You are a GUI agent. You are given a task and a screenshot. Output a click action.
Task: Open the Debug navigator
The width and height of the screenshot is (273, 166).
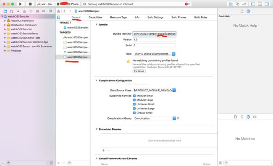[x=37, y=11]
